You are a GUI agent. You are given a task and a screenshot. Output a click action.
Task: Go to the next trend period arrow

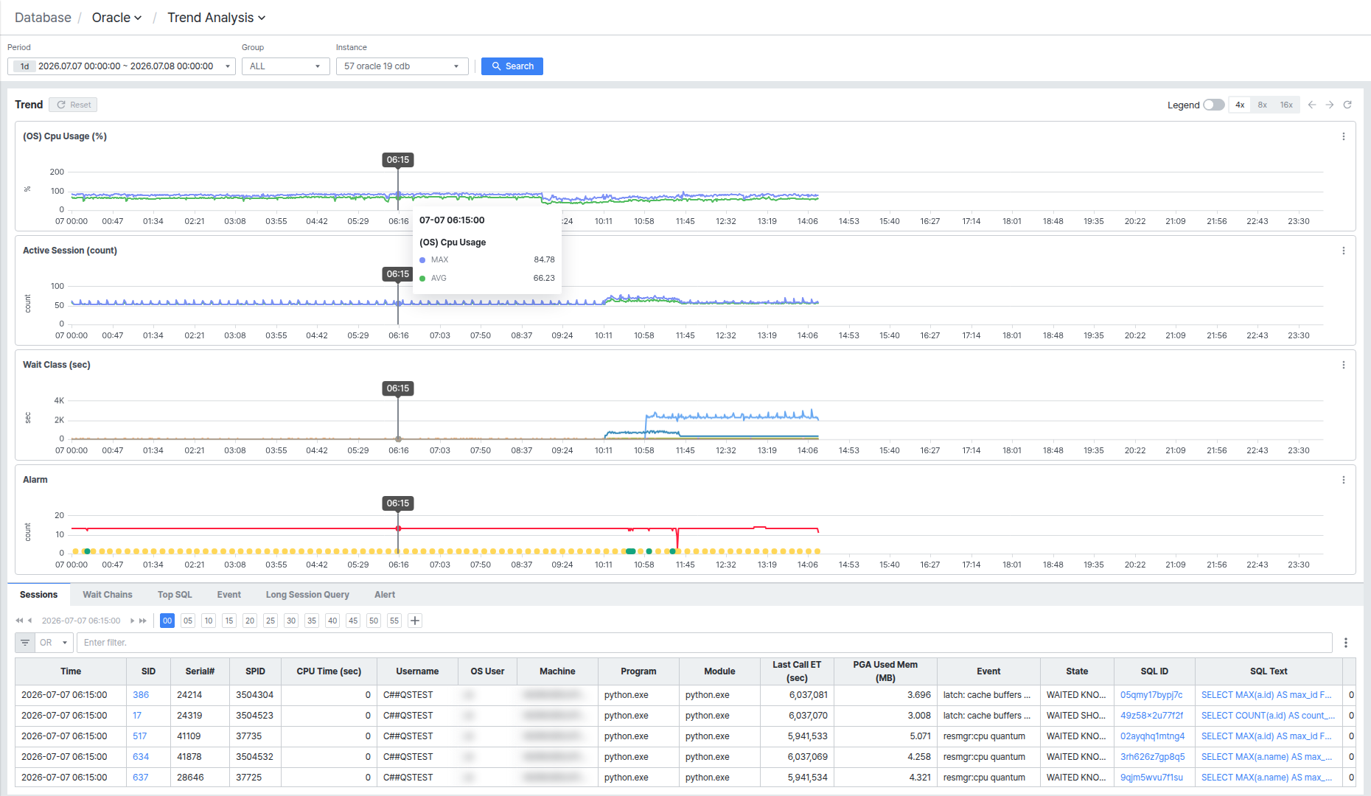coord(1330,105)
